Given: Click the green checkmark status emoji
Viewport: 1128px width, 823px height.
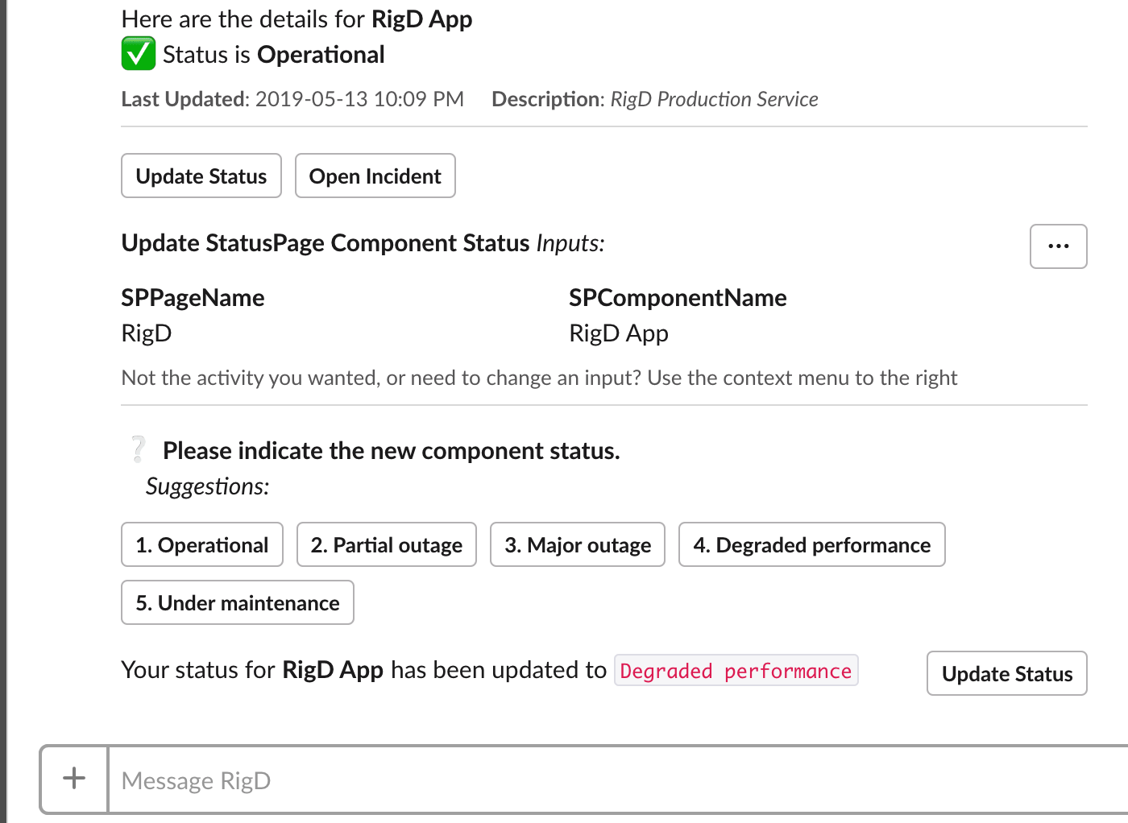Looking at the screenshot, I should tap(138, 53).
